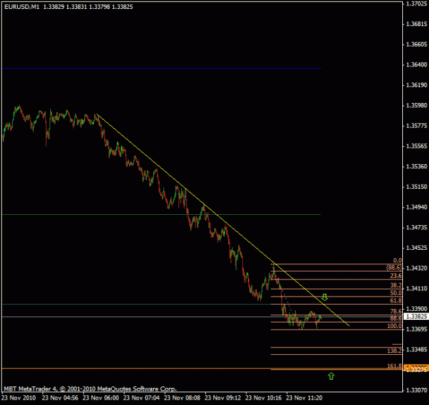Click the 1.35775 price axis label
The height and width of the screenshot is (405, 429).
pyautogui.click(x=417, y=126)
